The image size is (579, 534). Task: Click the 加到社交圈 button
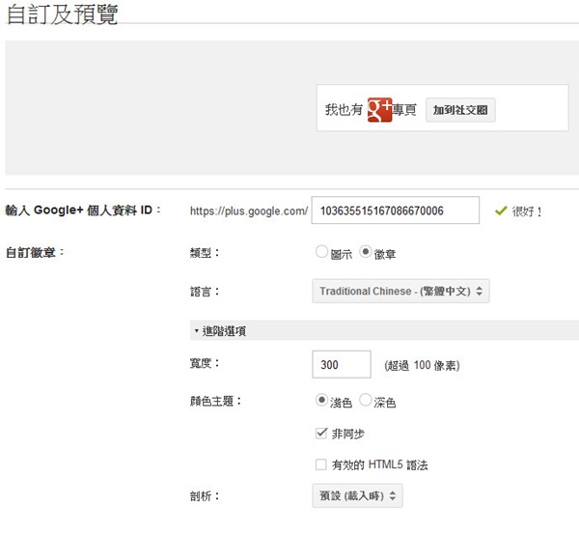click(x=460, y=110)
